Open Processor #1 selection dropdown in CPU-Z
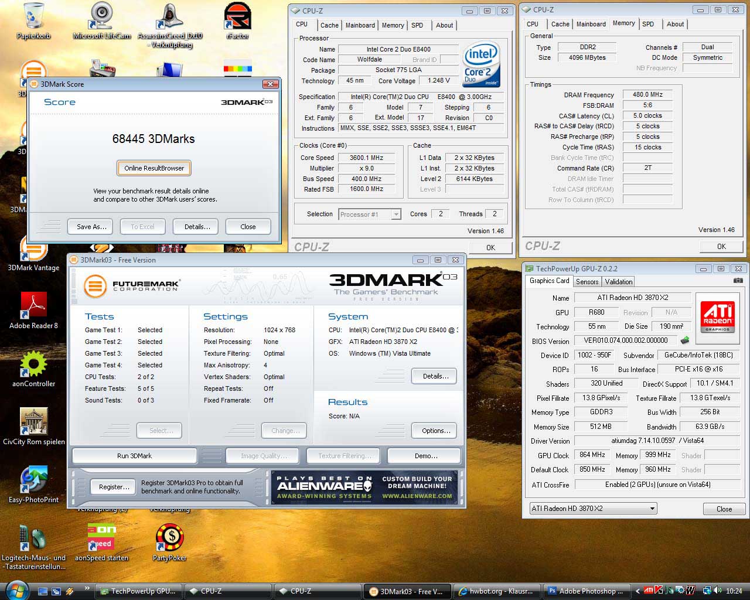The height and width of the screenshot is (600, 750). 370,214
